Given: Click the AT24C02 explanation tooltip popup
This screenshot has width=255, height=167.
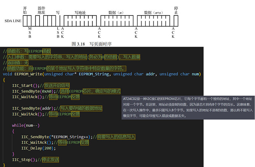Looking at the screenshot, I should (x=188, y=108).
